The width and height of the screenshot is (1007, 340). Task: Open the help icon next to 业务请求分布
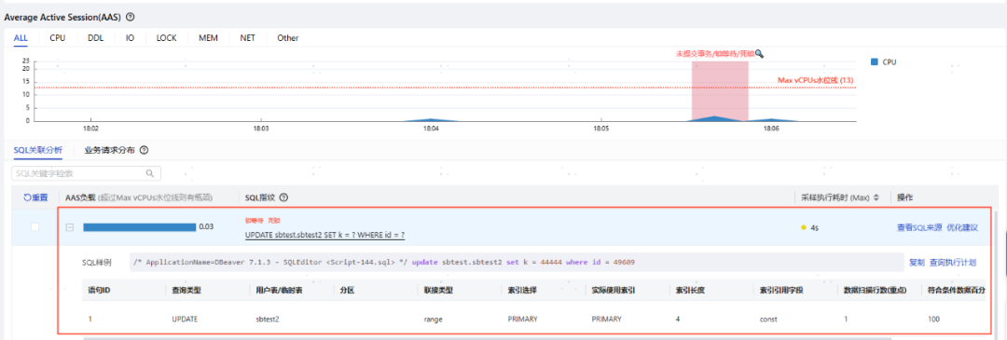pyautogui.click(x=144, y=151)
